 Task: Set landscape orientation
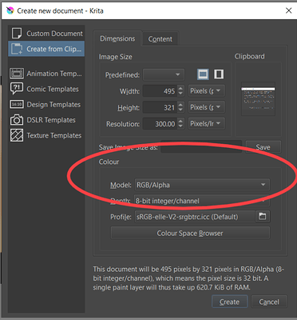pos(203,74)
